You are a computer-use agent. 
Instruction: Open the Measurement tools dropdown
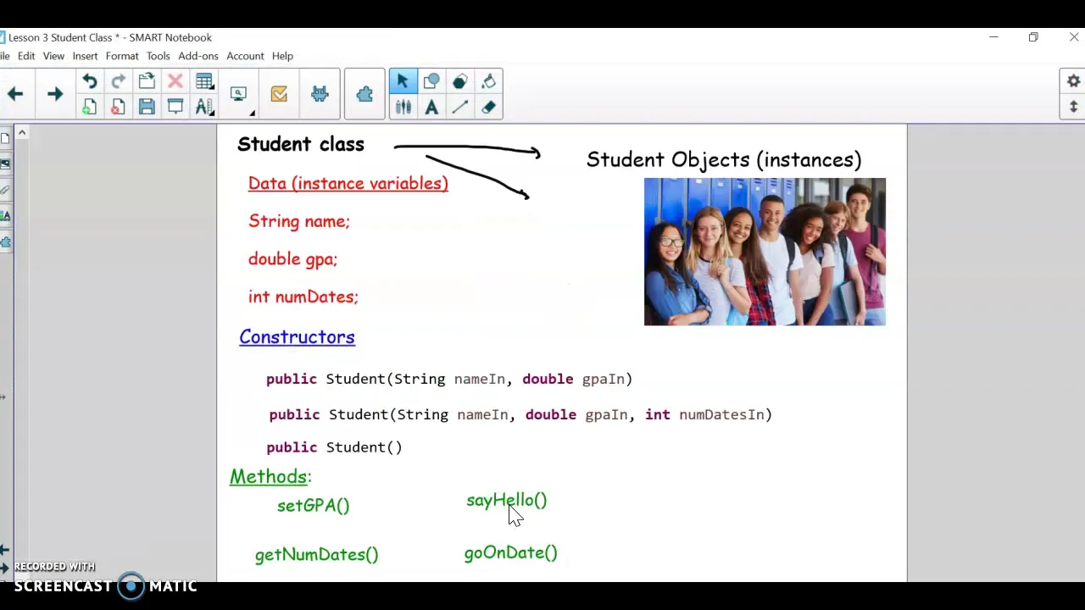(x=204, y=107)
